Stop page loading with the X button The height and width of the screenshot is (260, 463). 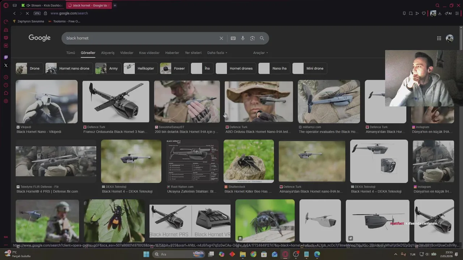[x=27, y=13]
